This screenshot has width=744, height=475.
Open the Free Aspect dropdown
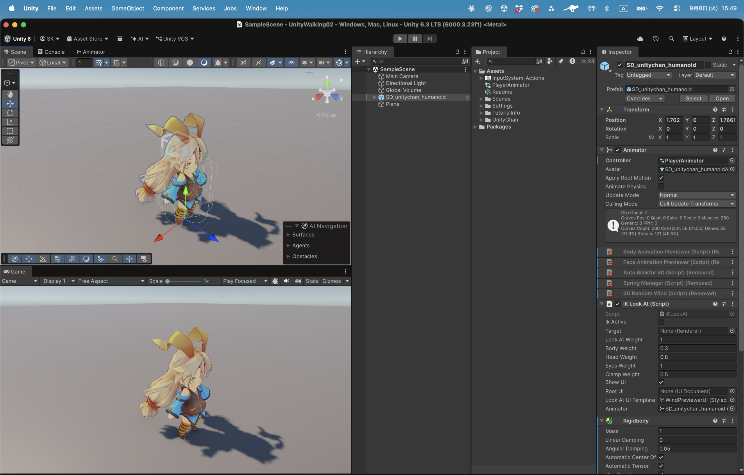(x=111, y=281)
